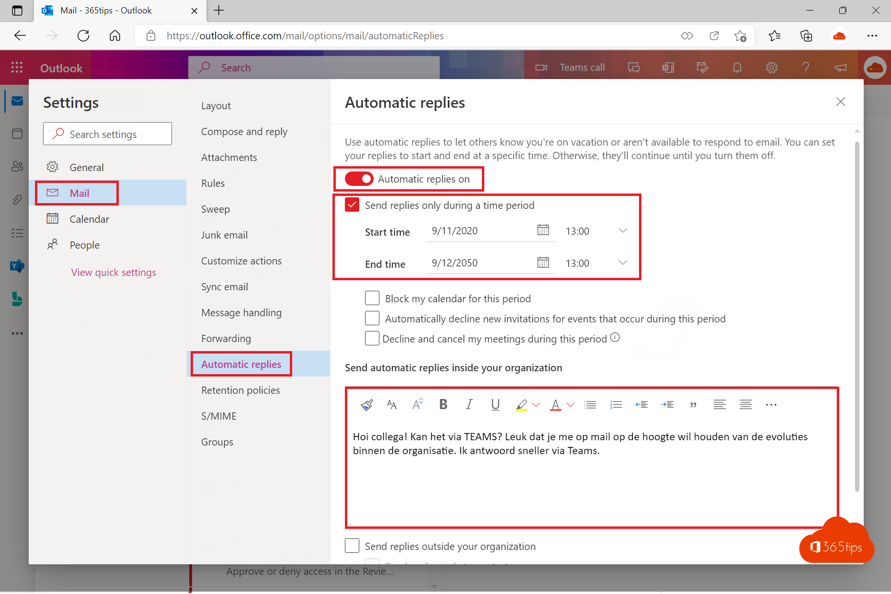Apply red font color

[x=555, y=405]
